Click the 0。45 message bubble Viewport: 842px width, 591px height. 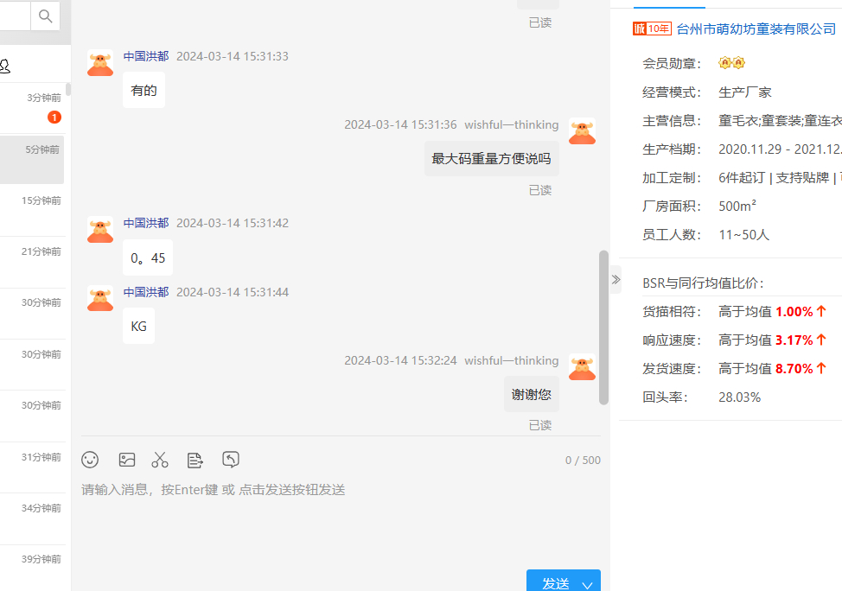pyautogui.click(x=148, y=257)
